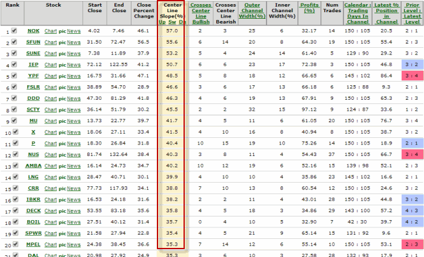Open News link for CRR
Viewport: 424px width, 257px height.
click(x=74, y=189)
